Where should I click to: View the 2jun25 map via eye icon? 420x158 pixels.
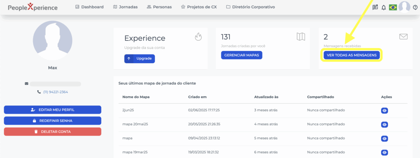coord(384,111)
